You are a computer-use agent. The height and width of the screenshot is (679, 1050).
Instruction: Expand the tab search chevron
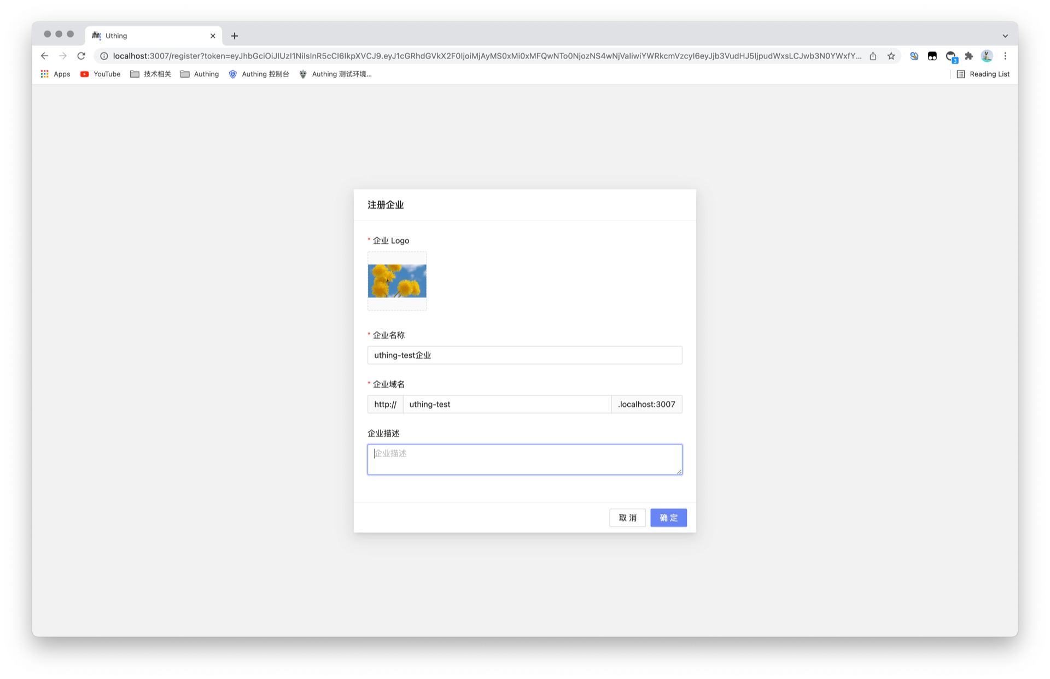[x=1005, y=36]
